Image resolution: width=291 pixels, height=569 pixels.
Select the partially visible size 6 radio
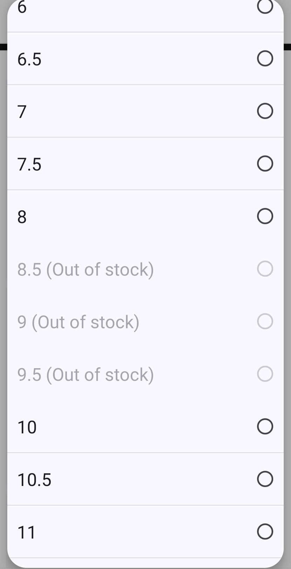[265, 6]
